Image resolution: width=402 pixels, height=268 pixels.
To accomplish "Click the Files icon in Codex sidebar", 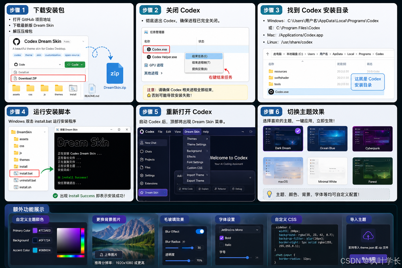I will tap(142, 167).
